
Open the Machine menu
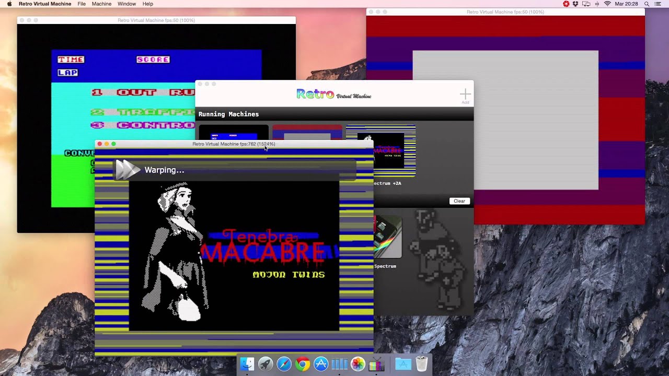pos(101,4)
